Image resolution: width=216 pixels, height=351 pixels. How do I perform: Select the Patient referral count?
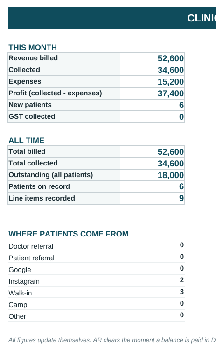182,257
